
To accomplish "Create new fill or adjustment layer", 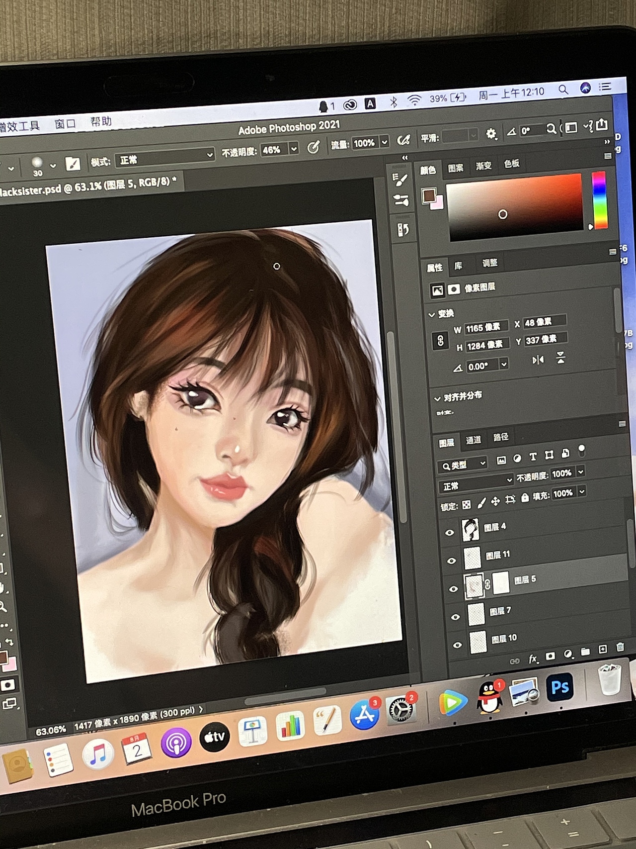I will [x=567, y=654].
